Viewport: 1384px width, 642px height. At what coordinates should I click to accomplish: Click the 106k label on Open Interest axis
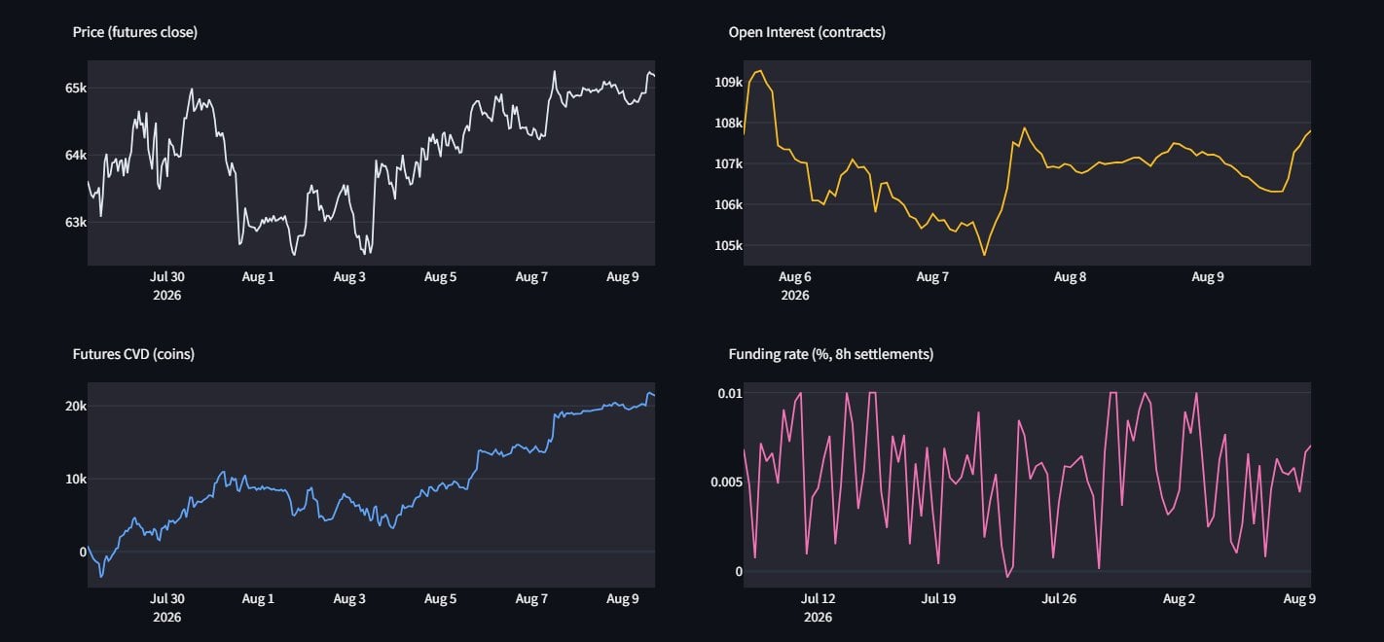[x=729, y=204]
